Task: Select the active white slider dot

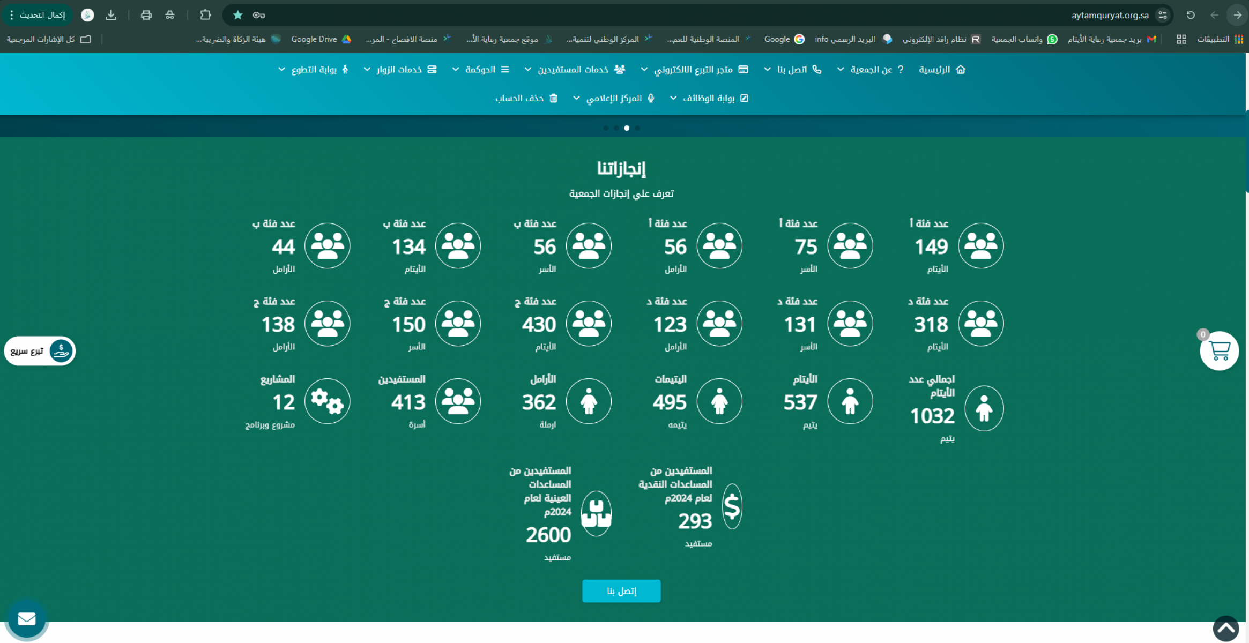Action: pos(627,128)
